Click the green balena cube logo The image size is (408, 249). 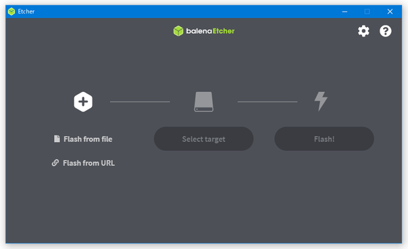tap(178, 31)
